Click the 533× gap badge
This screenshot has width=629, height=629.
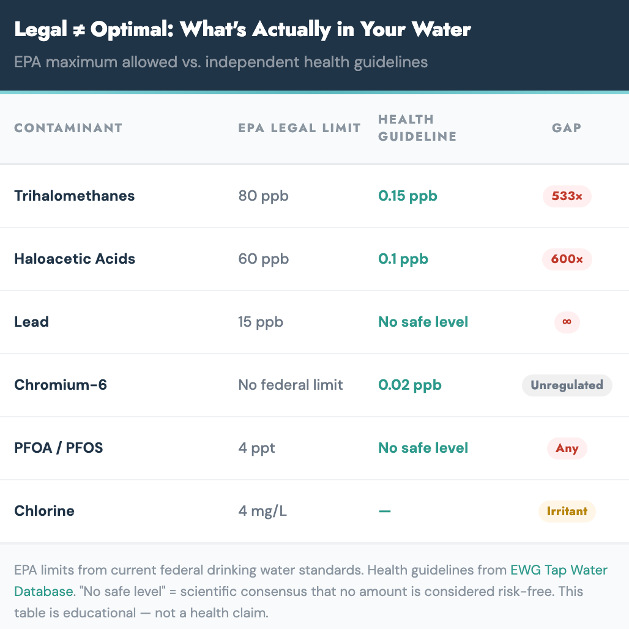567,196
